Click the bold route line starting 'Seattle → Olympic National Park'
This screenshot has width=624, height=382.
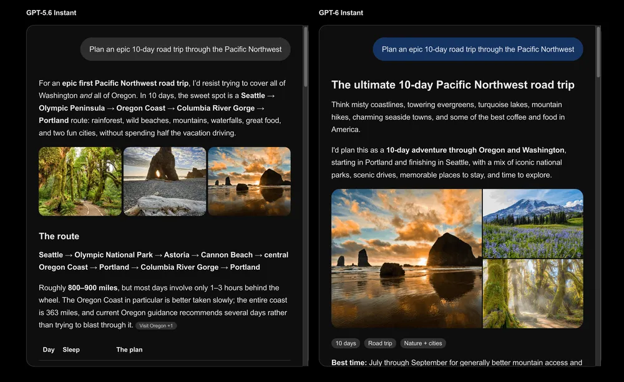[x=163, y=260]
